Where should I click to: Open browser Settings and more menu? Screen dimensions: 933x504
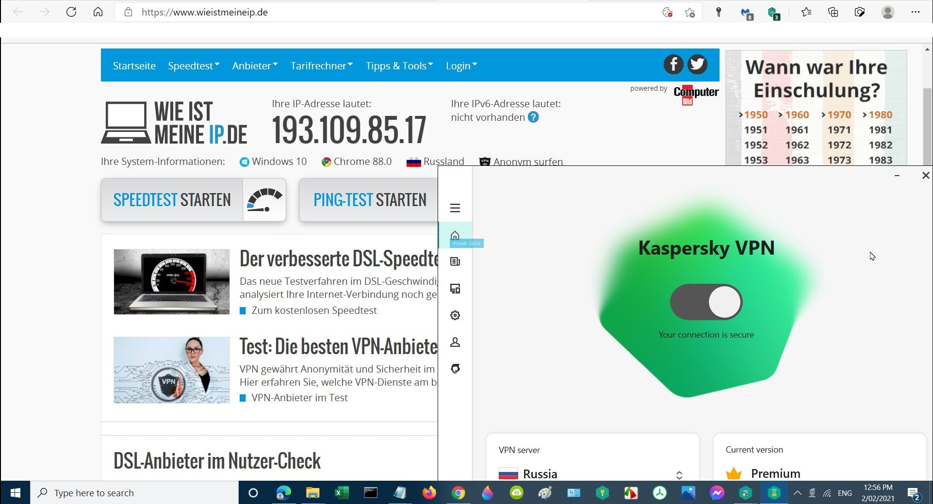click(x=916, y=12)
